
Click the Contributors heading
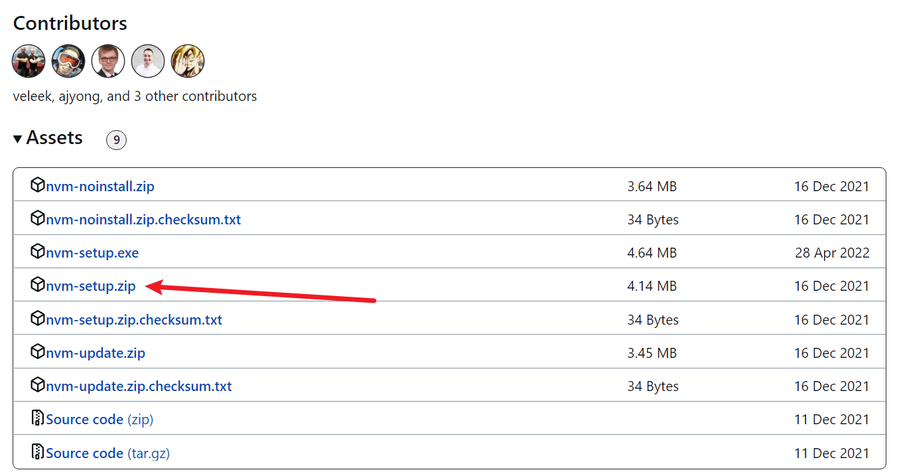tap(70, 23)
